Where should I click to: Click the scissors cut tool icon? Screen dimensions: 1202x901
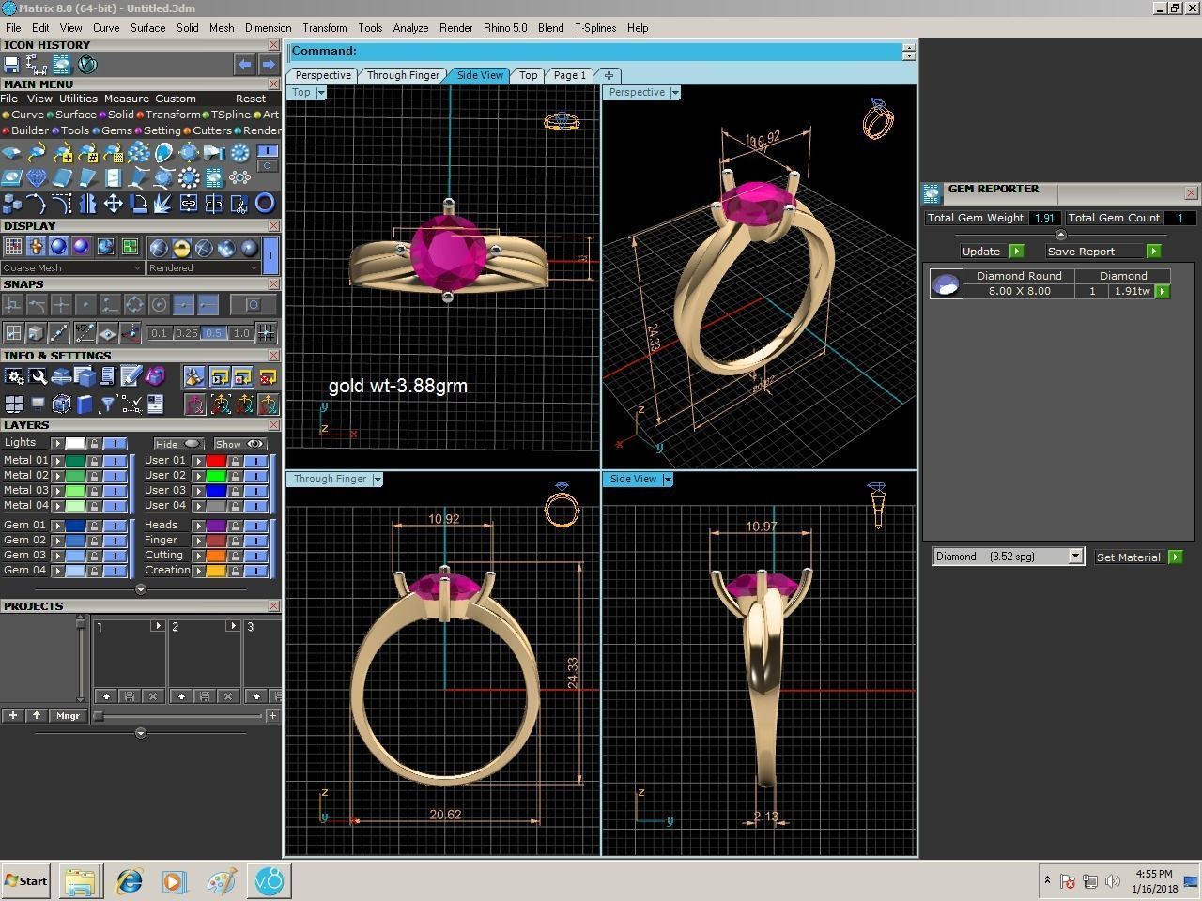(239, 203)
